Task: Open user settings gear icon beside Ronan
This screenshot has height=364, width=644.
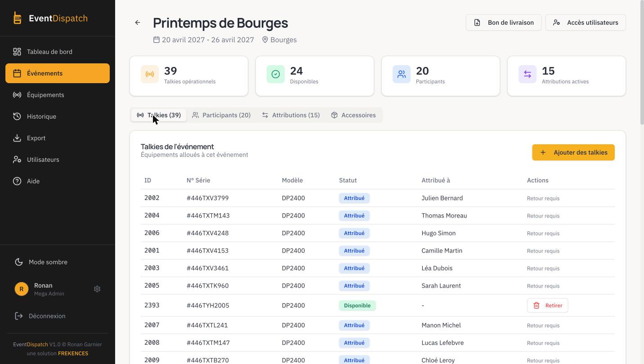Action: (x=97, y=289)
